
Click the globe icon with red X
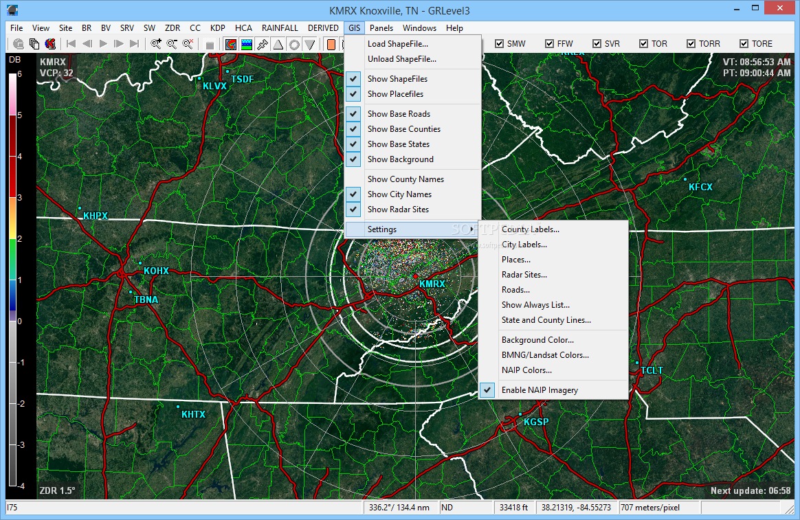coord(50,44)
